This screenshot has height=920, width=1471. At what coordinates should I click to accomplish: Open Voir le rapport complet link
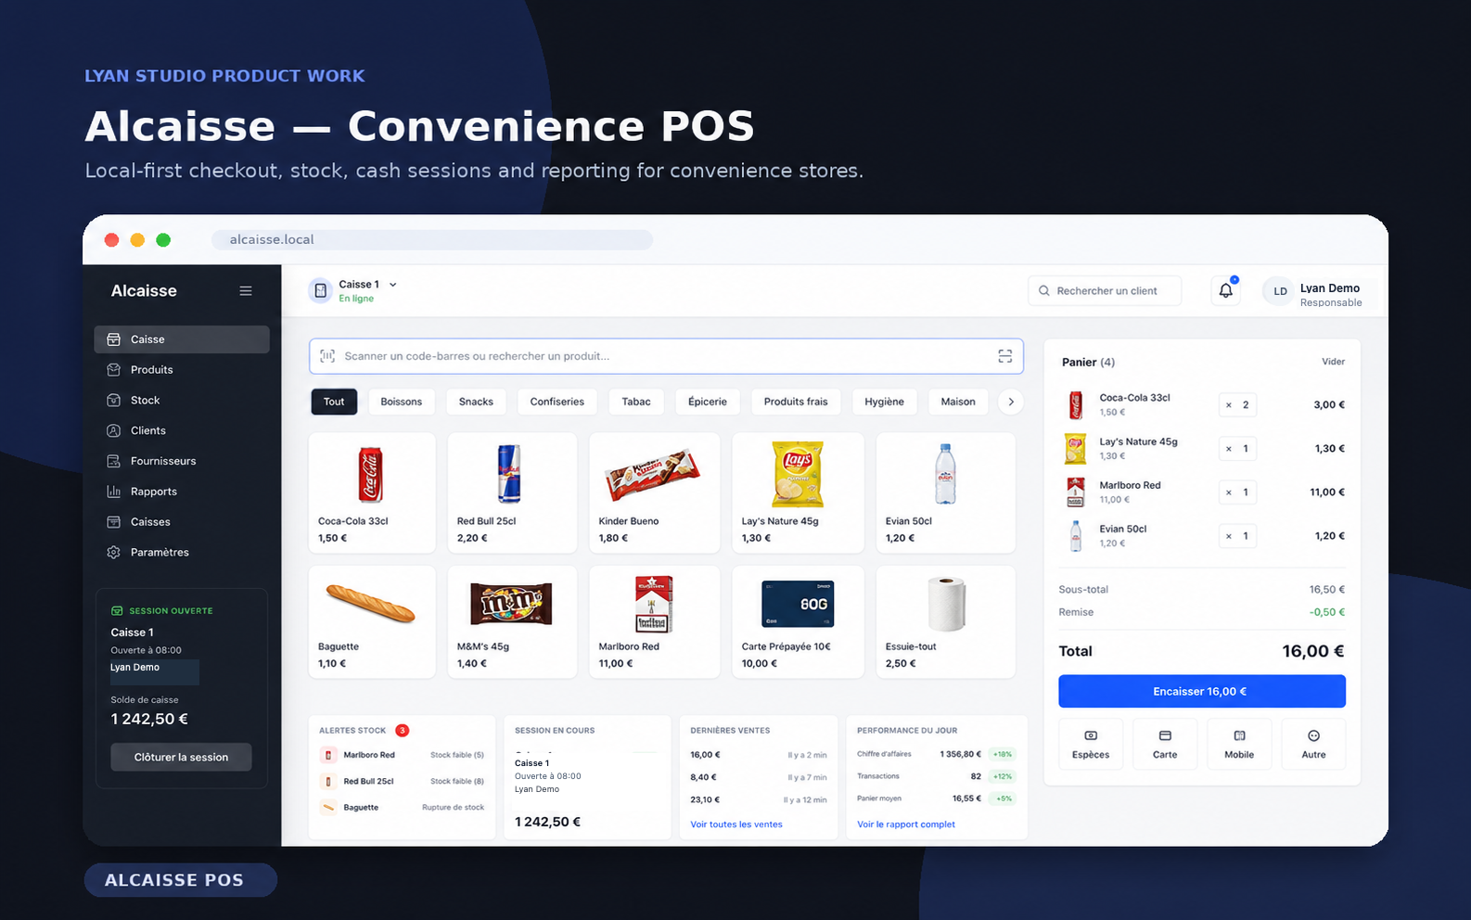[906, 824]
